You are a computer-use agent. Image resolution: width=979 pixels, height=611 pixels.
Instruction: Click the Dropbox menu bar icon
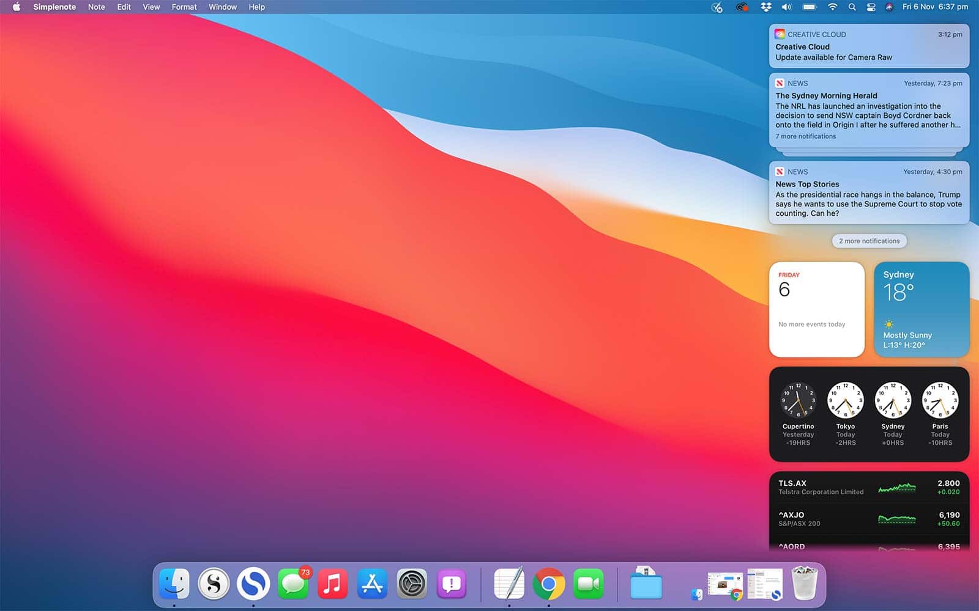(766, 7)
